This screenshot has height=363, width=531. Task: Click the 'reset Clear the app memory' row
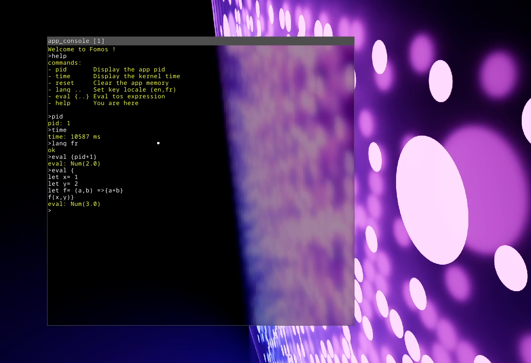point(108,83)
